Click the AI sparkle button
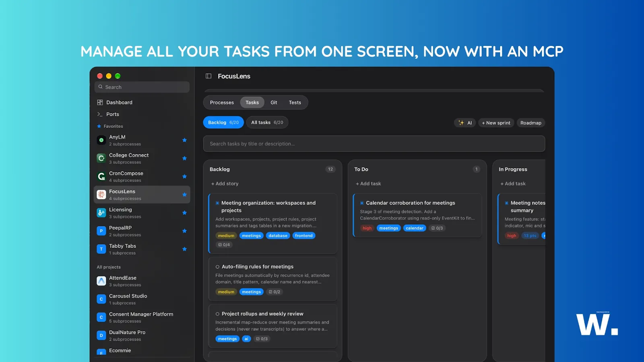644x362 pixels. pyautogui.click(x=465, y=123)
